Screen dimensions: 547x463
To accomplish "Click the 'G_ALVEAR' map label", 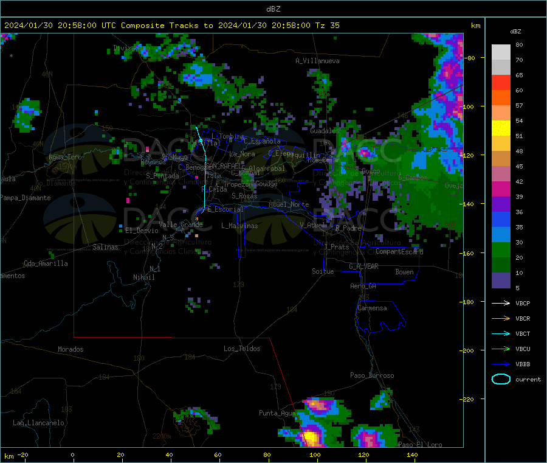I will 363,266.
